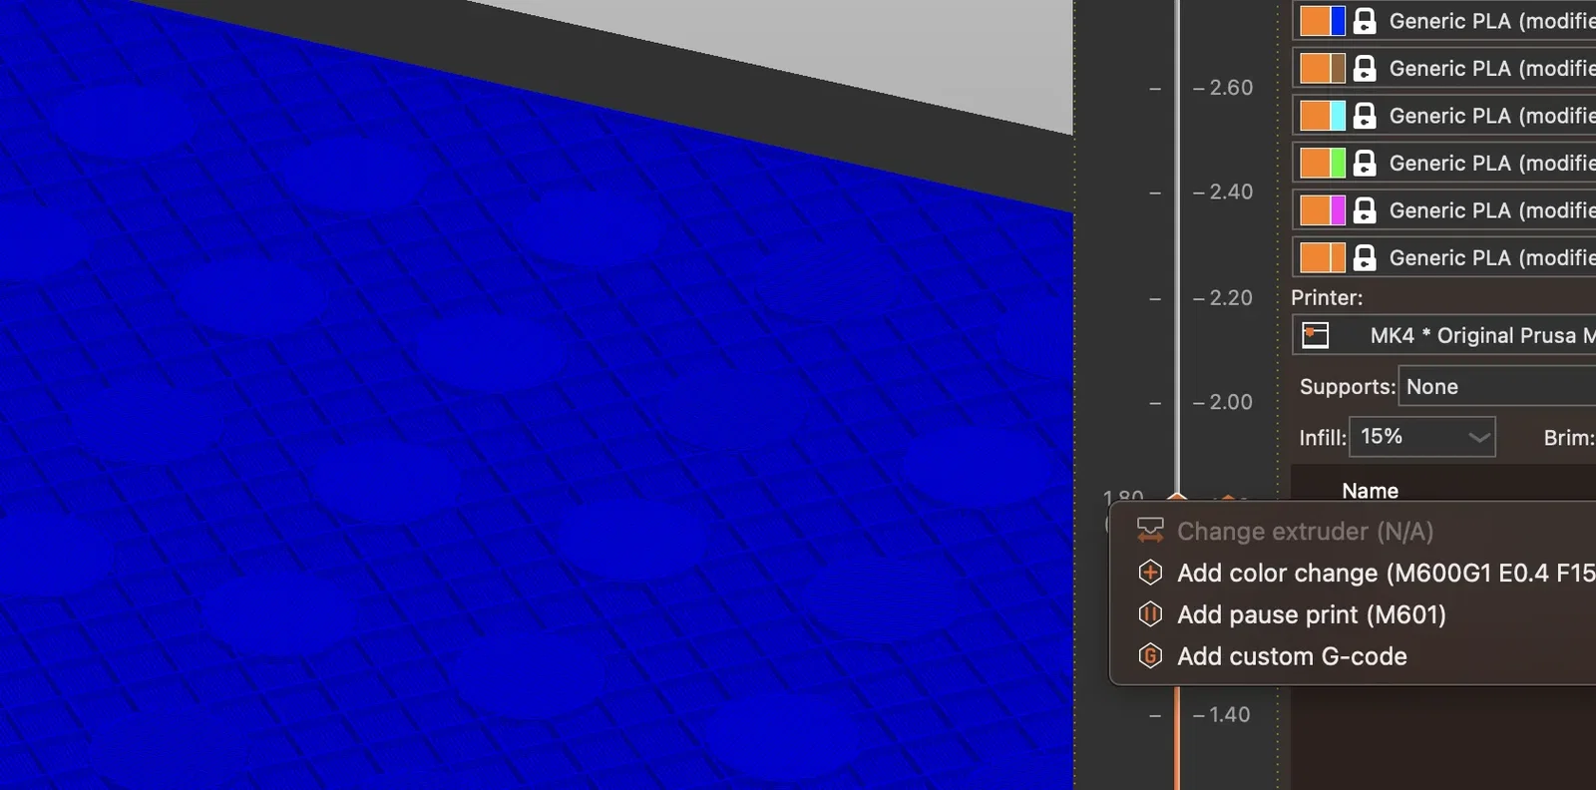
Task: Click the custom G-code hexagon icon
Action: coord(1150,656)
